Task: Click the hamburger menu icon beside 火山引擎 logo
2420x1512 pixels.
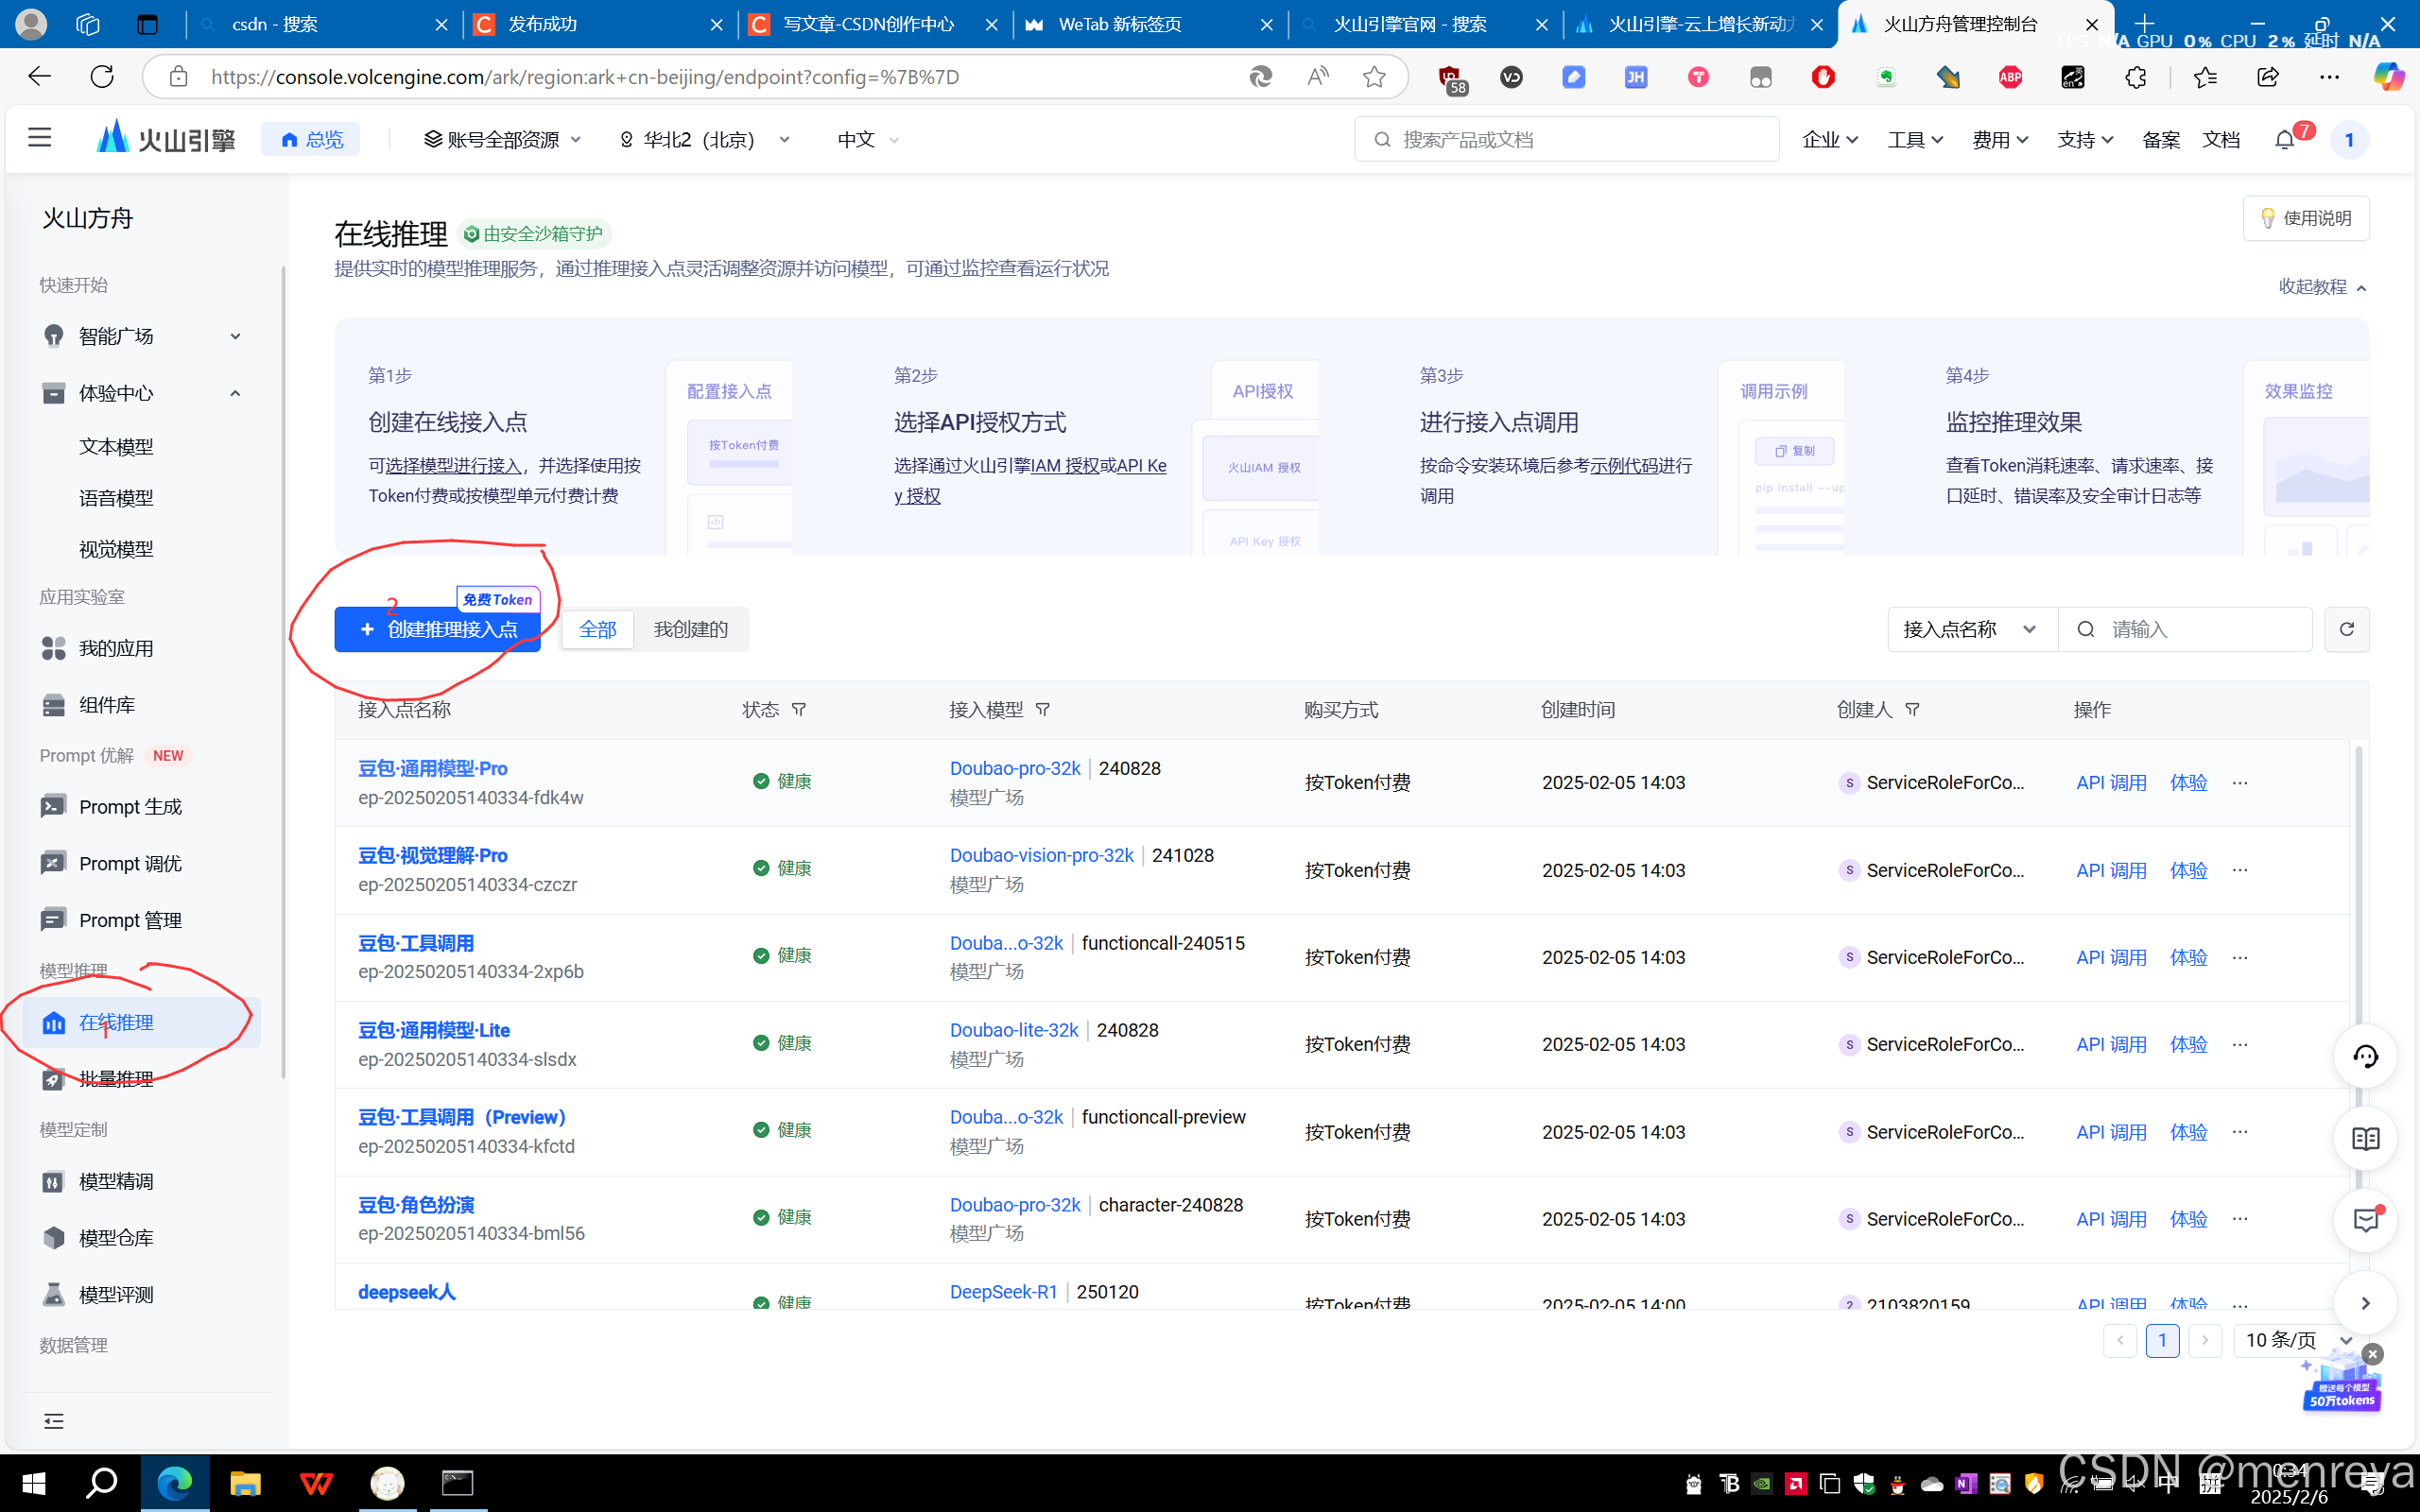Action: 40,138
